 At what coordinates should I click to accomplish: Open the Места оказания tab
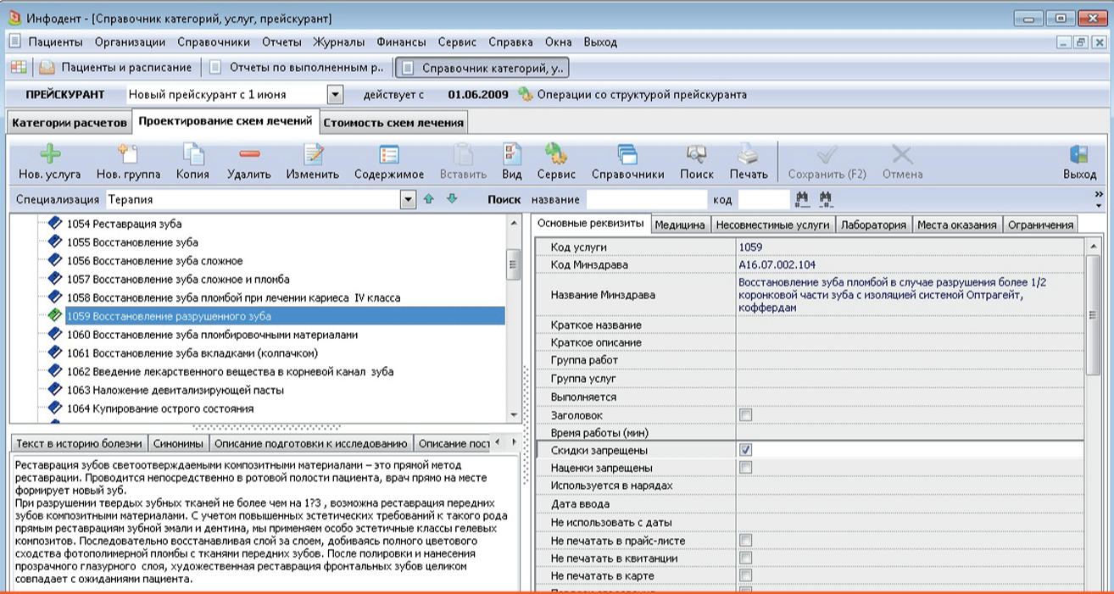(957, 225)
